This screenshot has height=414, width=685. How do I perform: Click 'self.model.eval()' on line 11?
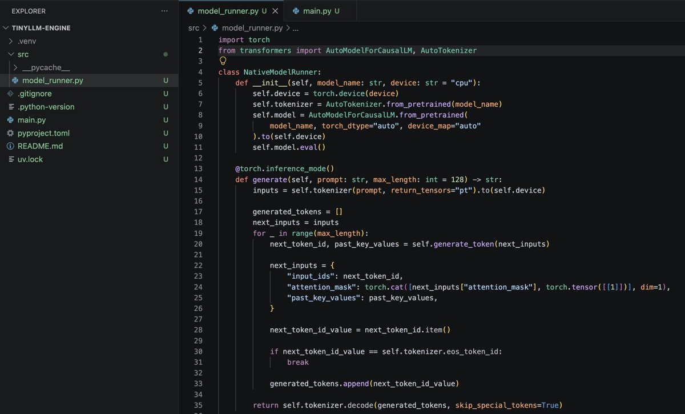(289, 147)
